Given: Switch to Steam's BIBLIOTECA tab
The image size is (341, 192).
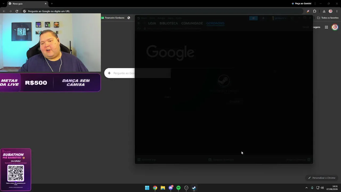Looking at the screenshot, I should pyautogui.click(x=169, y=23).
